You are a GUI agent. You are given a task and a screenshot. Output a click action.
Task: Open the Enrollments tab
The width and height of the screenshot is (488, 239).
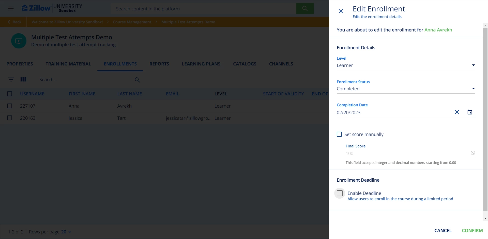[120, 64]
